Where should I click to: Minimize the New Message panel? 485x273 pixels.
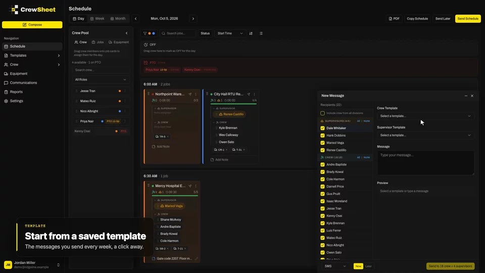(466, 96)
